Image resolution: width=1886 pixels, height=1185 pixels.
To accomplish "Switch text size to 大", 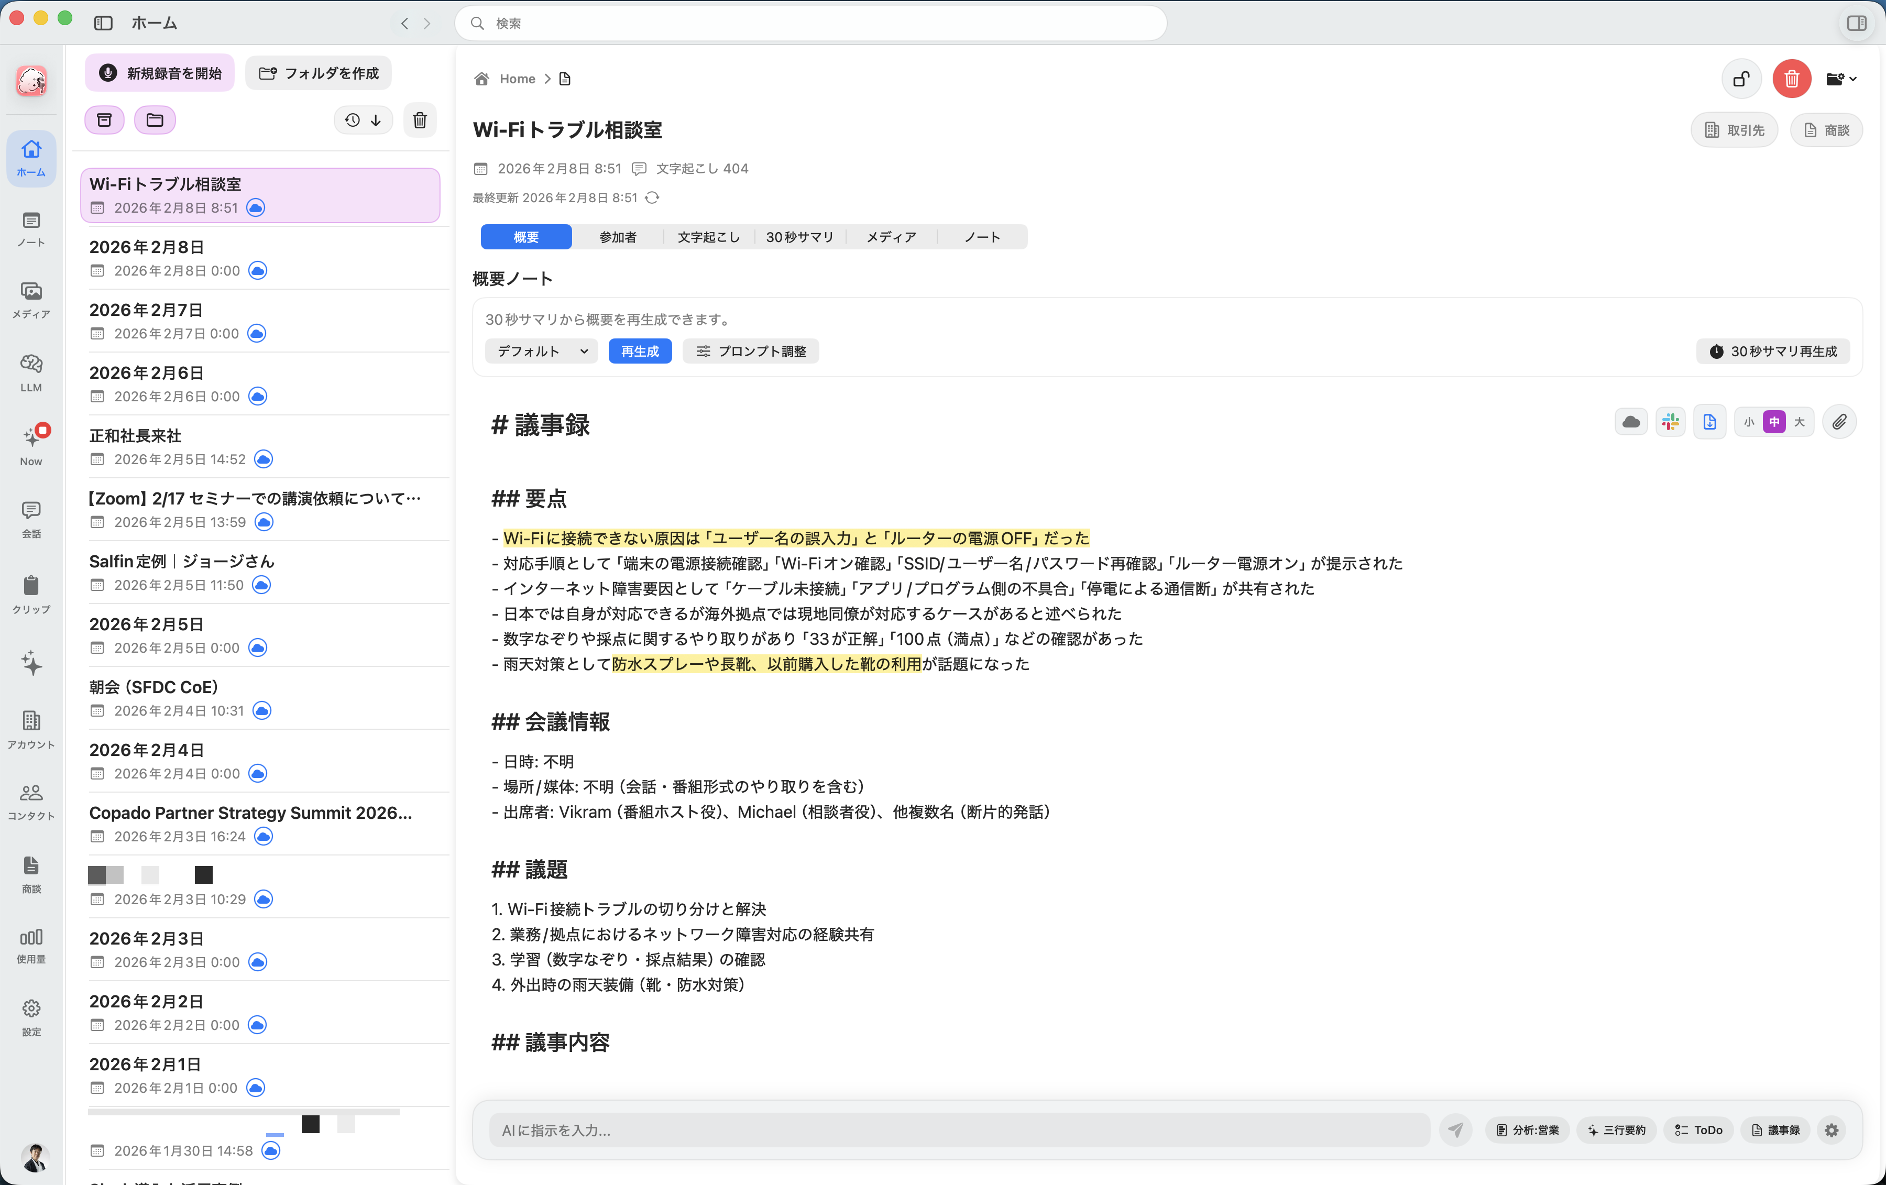I will tap(1799, 421).
